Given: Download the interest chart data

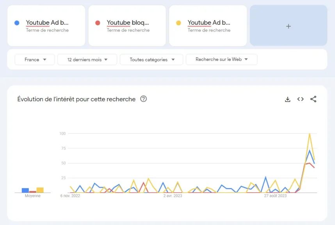Looking at the screenshot, I should [x=288, y=99].
